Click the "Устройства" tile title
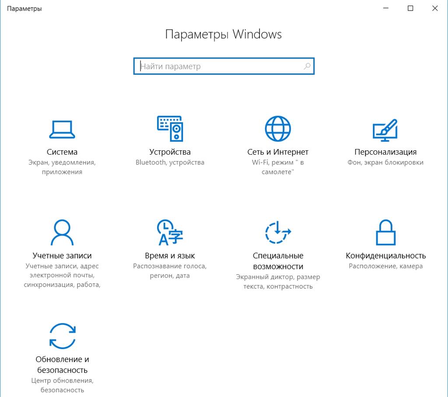Screen dimensions: 448x397 click(170, 152)
